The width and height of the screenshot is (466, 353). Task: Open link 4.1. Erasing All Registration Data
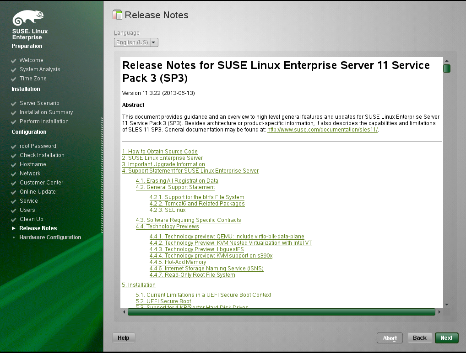point(177,181)
